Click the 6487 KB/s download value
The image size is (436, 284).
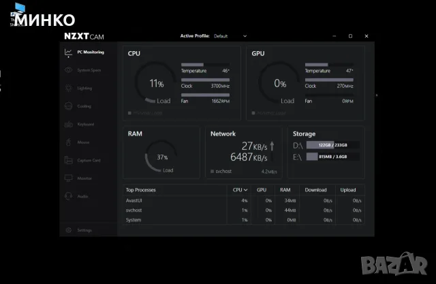(249, 157)
